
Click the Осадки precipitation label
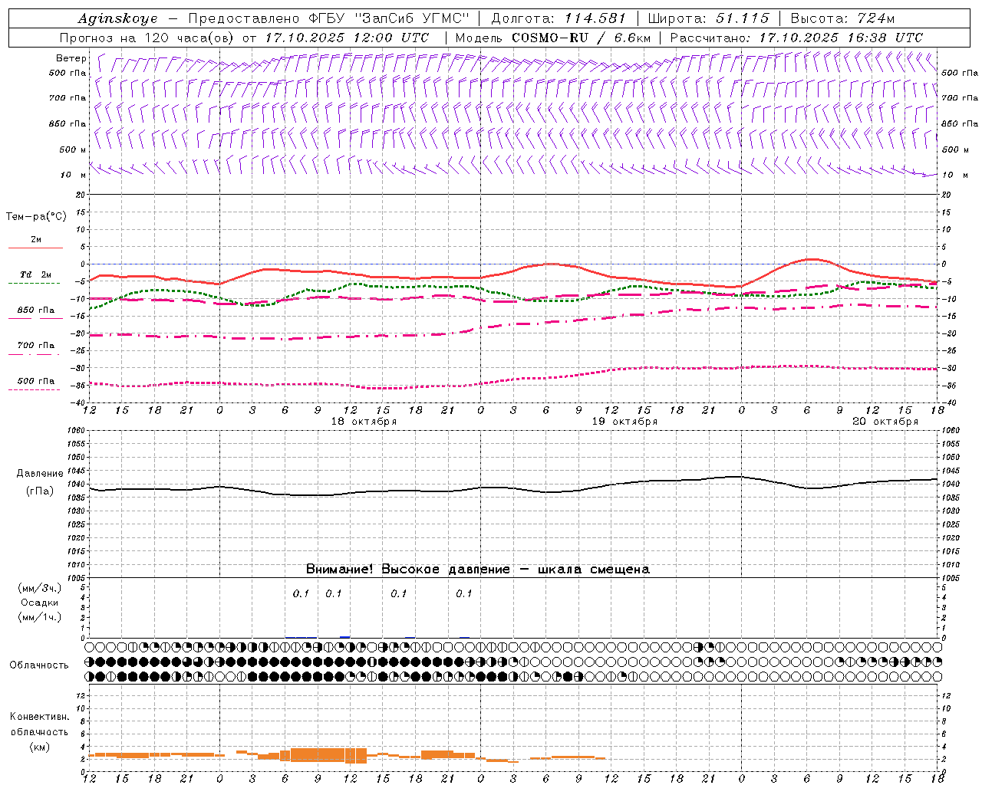[39, 603]
